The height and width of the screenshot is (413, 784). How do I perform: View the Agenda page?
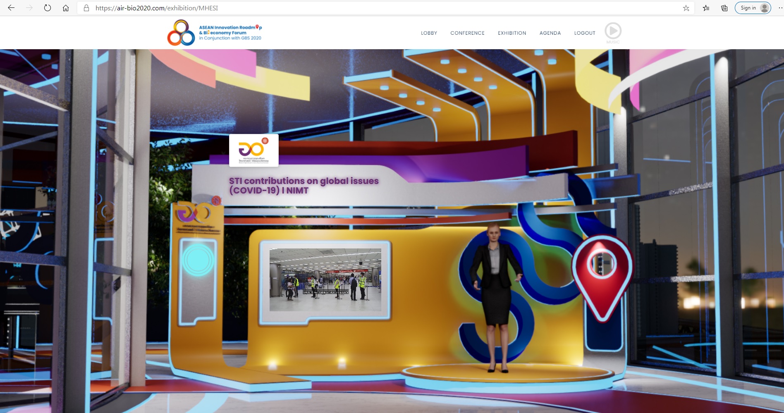pyautogui.click(x=550, y=33)
